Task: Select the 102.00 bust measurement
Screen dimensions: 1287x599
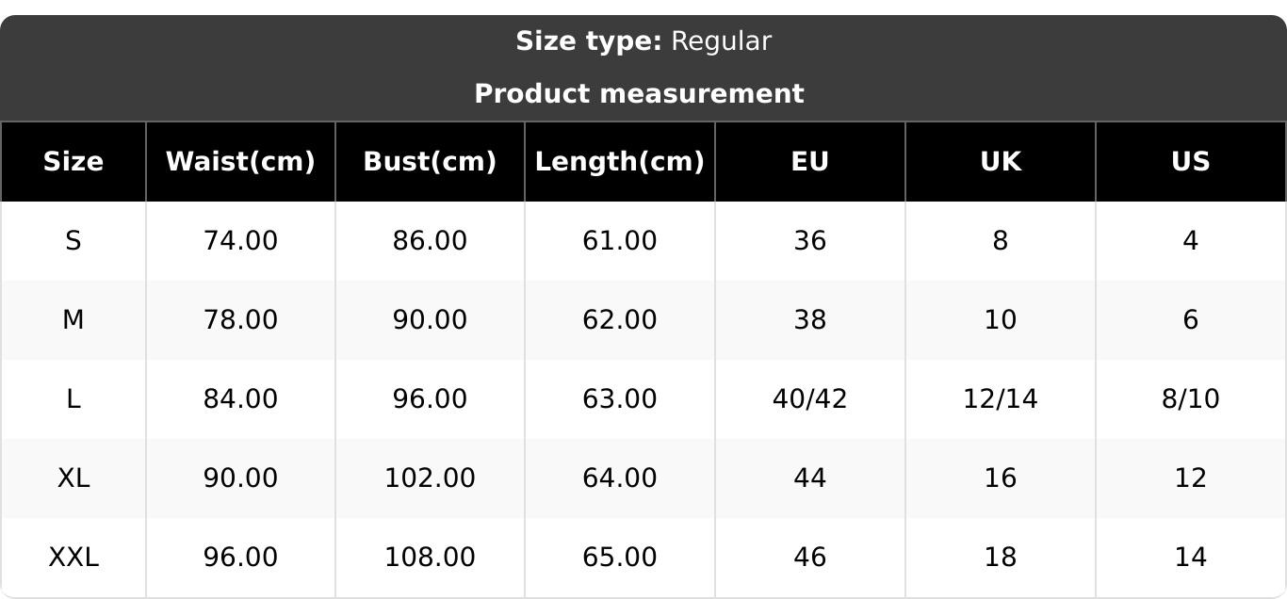Action: click(430, 478)
